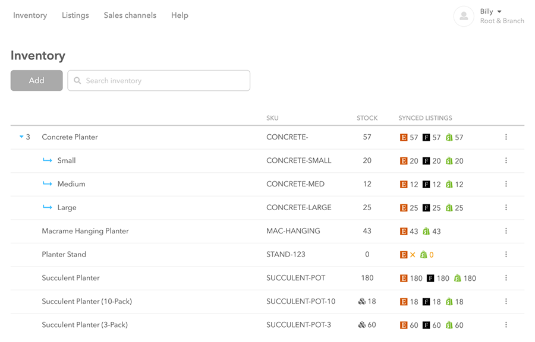The height and width of the screenshot is (342, 535).
Task: Click the Shopify icon in Succulent Planter row
Action: click(x=458, y=278)
